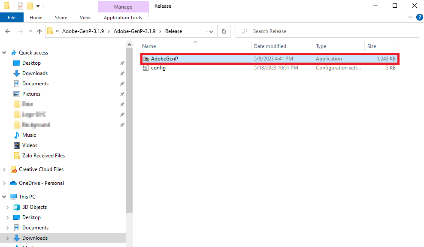Open Downloads under Quick access
The width and height of the screenshot is (424, 247).
35,73
